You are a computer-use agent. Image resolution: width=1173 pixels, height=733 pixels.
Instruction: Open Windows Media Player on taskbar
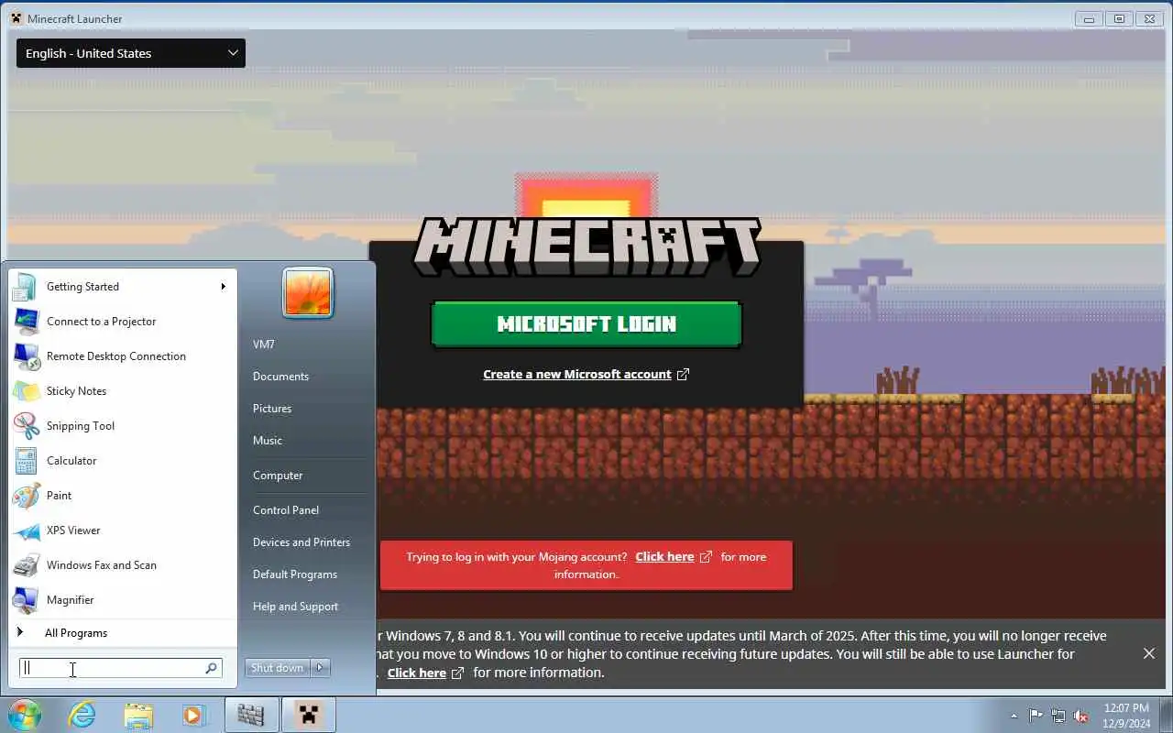pyautogui.click(x=193, y=715)
